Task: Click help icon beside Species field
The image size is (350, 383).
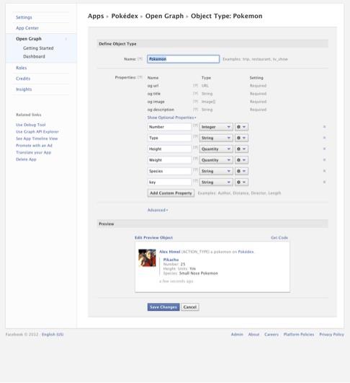Action: (x=195, y=170)
